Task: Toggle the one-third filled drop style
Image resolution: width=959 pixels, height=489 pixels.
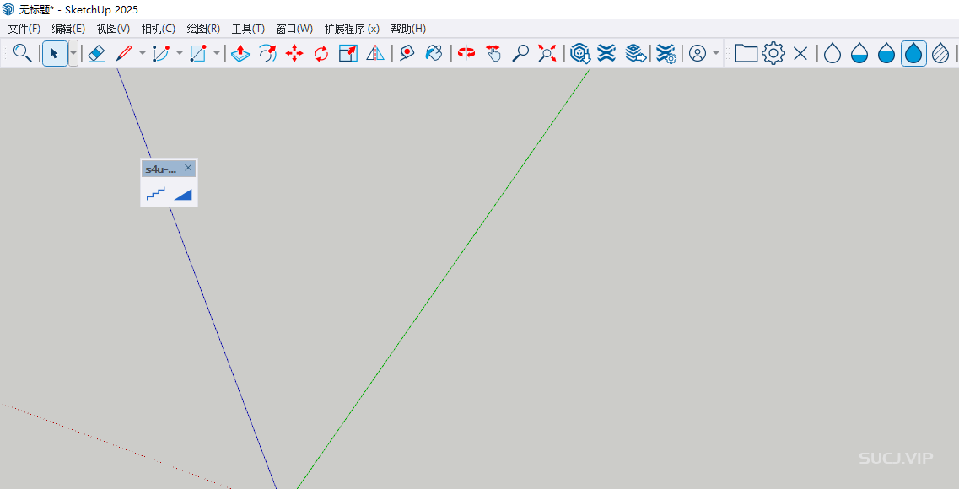Action: coord(859,53)
